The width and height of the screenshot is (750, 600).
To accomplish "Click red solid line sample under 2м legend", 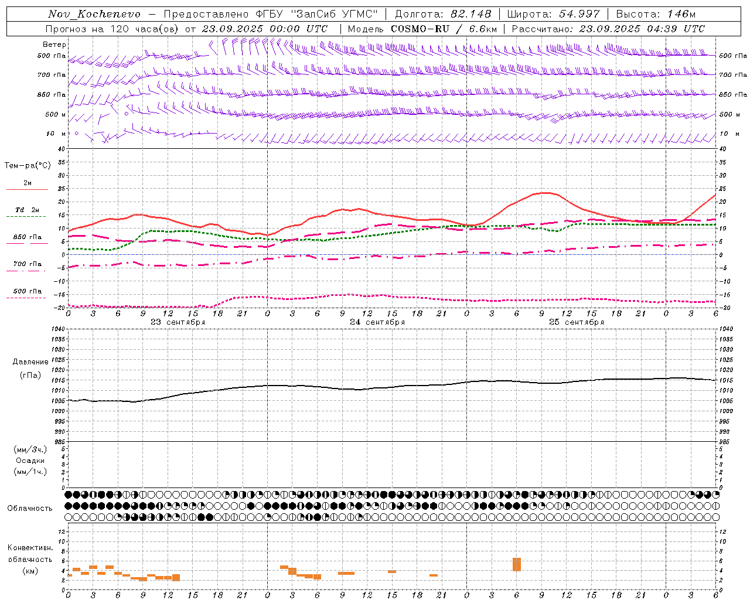I will click(27, 189).
